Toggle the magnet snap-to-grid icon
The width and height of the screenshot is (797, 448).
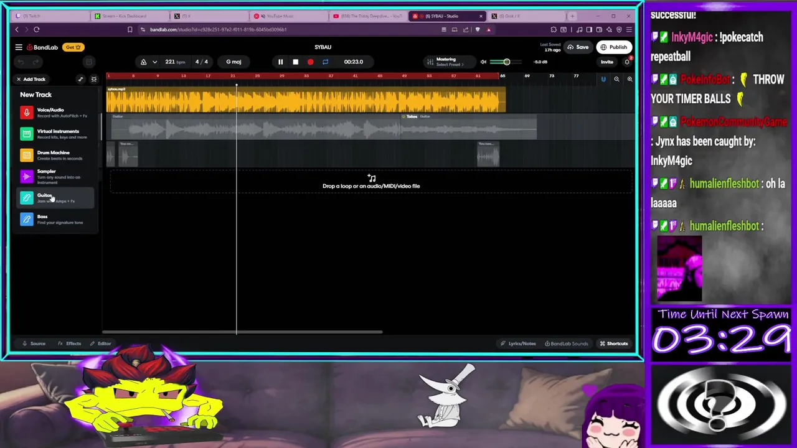coord(603,79)
